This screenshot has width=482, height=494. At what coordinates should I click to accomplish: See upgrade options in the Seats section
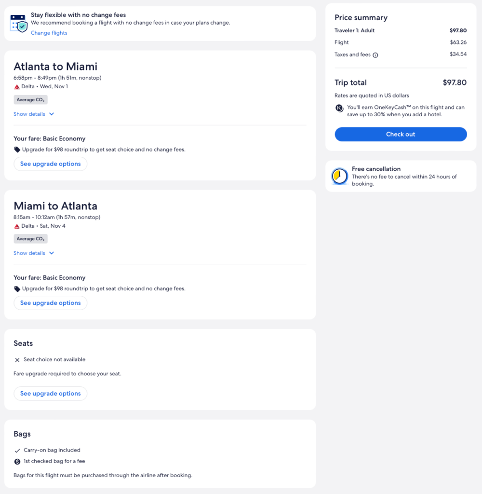51,394
